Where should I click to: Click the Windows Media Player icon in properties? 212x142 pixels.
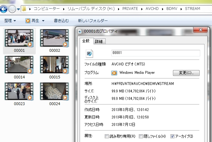point(114,73)
